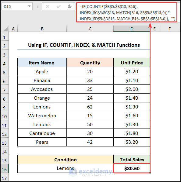Click the quantity cell showing 30
Screen dimensions: 181x182
click(x=90, y=133)
